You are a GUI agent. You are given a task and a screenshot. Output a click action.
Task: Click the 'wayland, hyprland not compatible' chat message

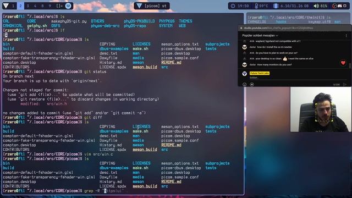pos(278,41)
